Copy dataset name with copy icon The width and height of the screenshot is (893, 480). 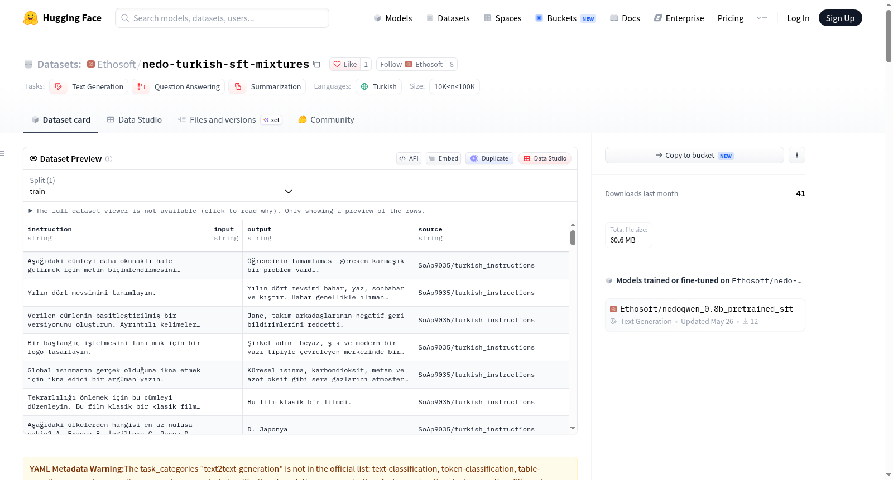[x=316, y=64]
